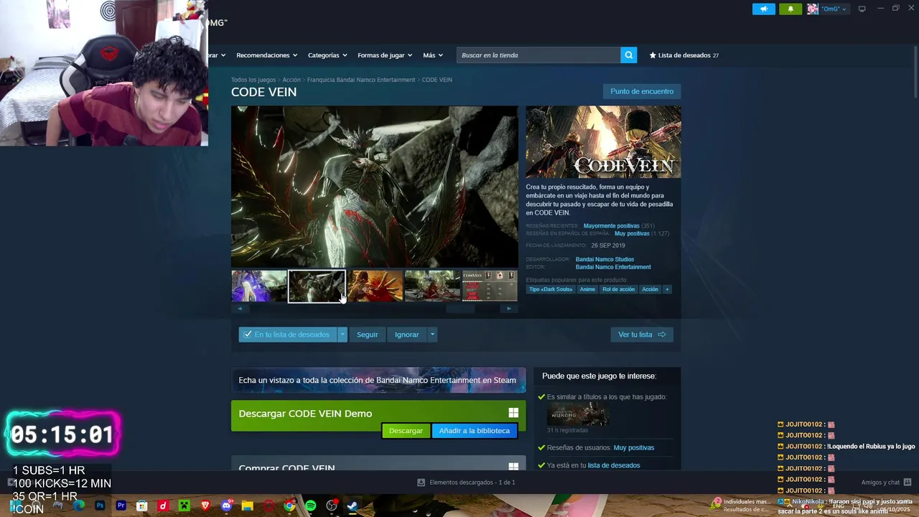Click the green Descargar button

tap(406, 431)
